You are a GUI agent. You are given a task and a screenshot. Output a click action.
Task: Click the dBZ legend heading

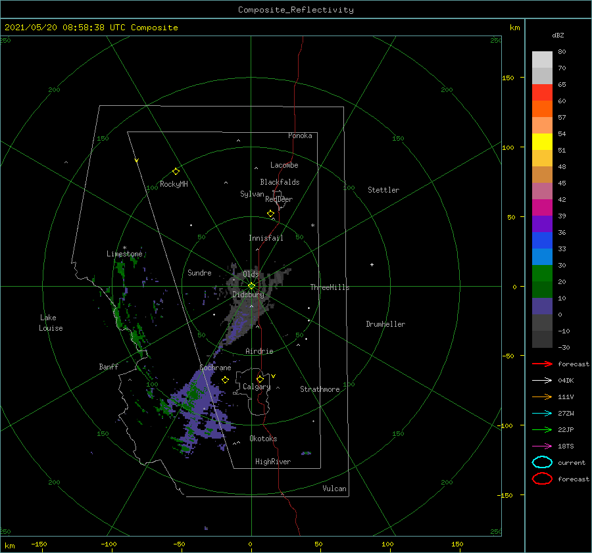pyautogui.click(x=558, y=35)
